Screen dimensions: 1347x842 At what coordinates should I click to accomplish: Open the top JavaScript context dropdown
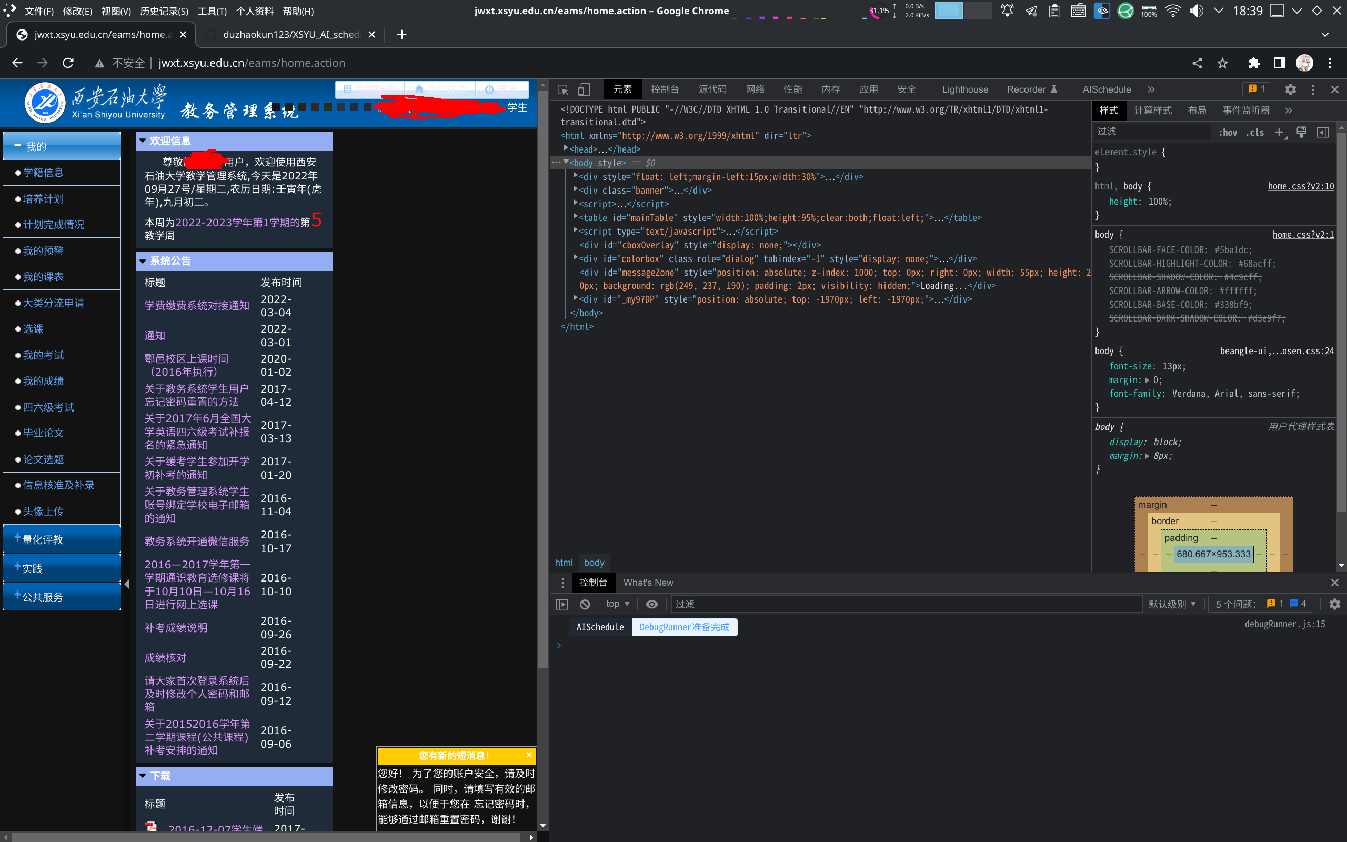click(618, 604)
